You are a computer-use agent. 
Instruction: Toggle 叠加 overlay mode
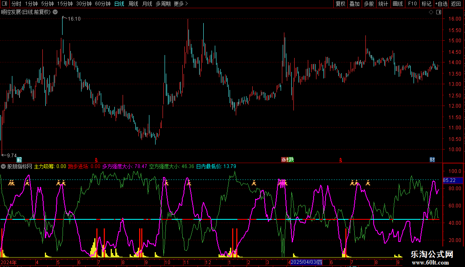(x=354, y=4)
